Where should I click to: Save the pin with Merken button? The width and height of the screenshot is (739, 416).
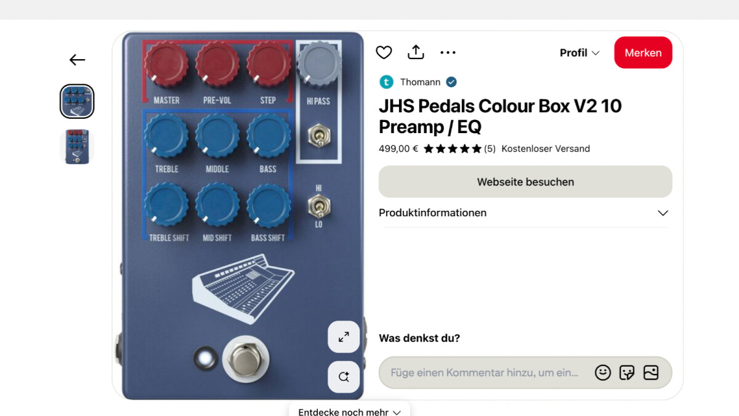[643, 52]
